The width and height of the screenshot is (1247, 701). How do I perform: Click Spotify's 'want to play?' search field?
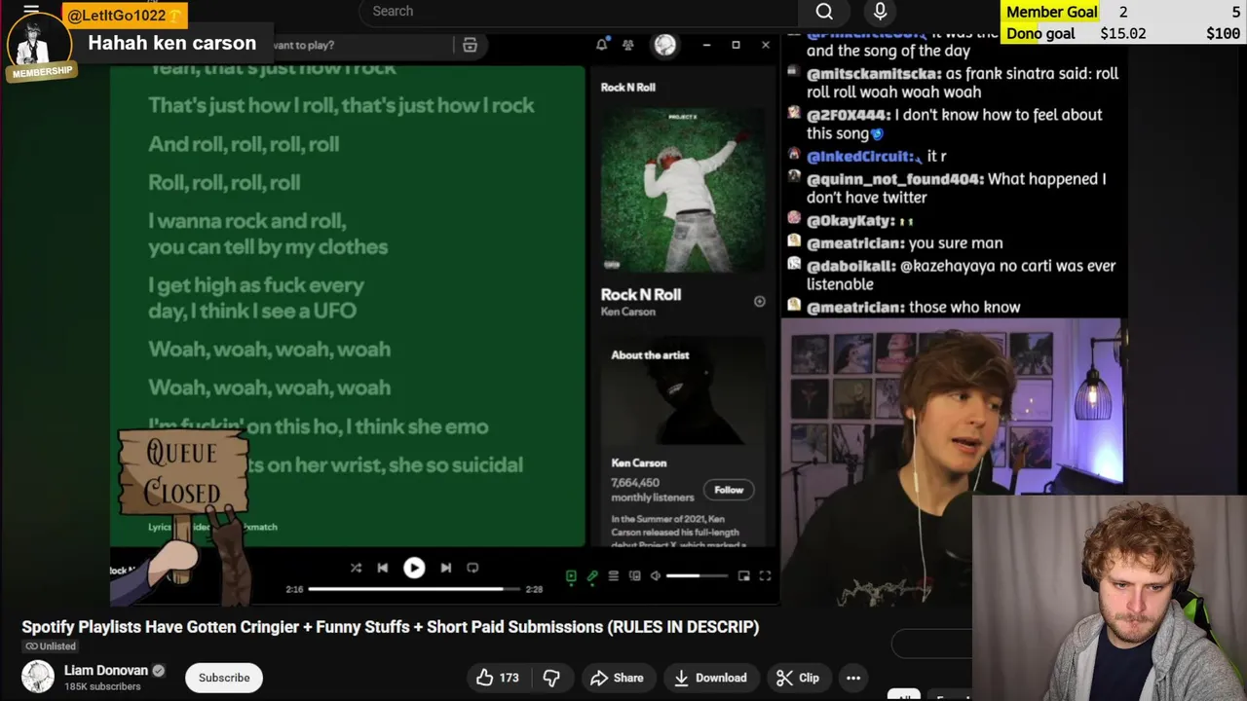[362, 45]
